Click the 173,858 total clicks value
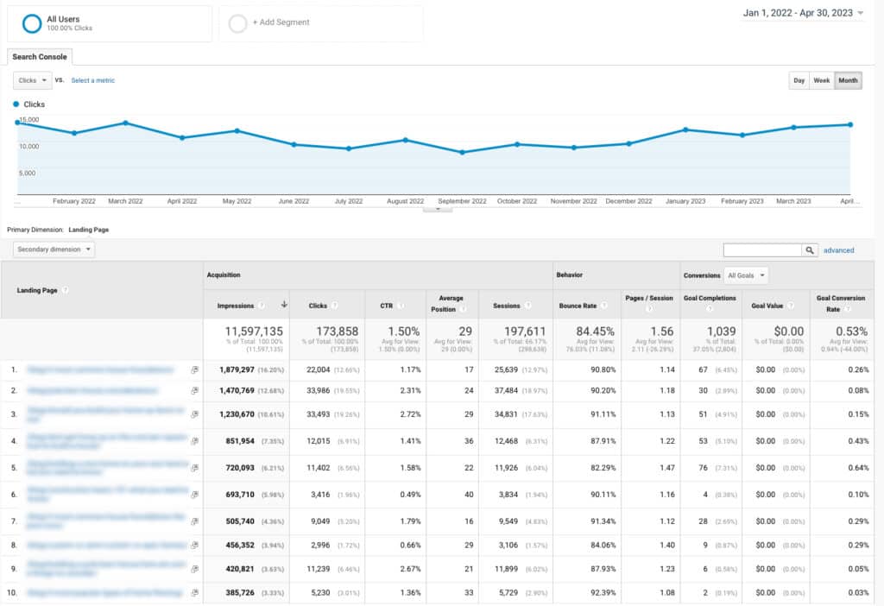The height and width of the screenshot is (606, 884). point(338,331)
